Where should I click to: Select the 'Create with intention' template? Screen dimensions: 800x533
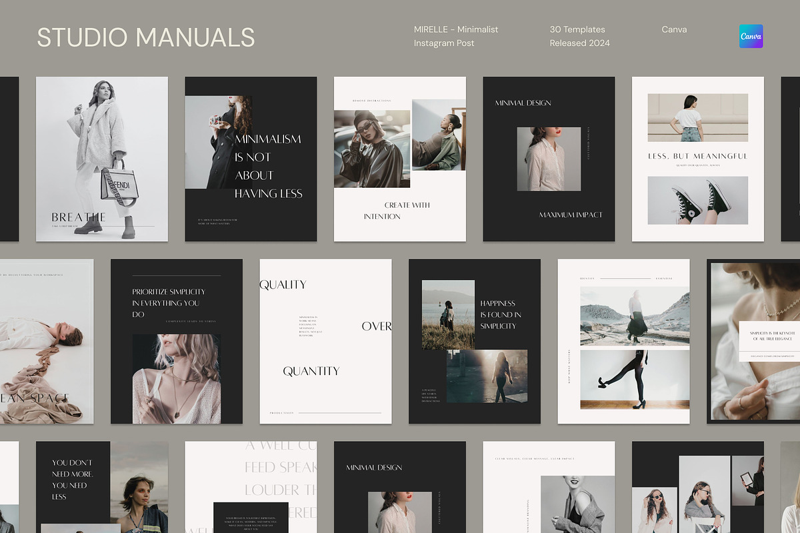(x=400, y=159)
